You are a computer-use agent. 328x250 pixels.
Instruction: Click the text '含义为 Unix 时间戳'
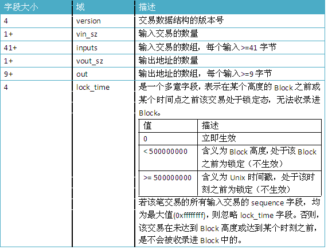(x=237, y=177)
